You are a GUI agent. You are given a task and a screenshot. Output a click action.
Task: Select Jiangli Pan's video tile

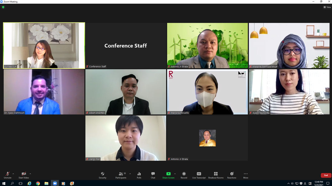(x=126, y=138)
